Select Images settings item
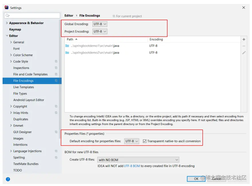The height and width of the screenshot is (186, 252). [18, 138]
